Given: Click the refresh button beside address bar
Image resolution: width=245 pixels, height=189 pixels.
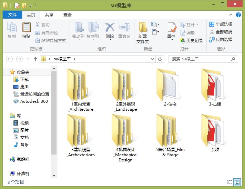Looking at the screenshot, I should tap(160, 59).
